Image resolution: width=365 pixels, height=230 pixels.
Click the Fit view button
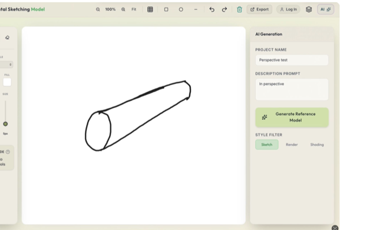pos(133,10)
